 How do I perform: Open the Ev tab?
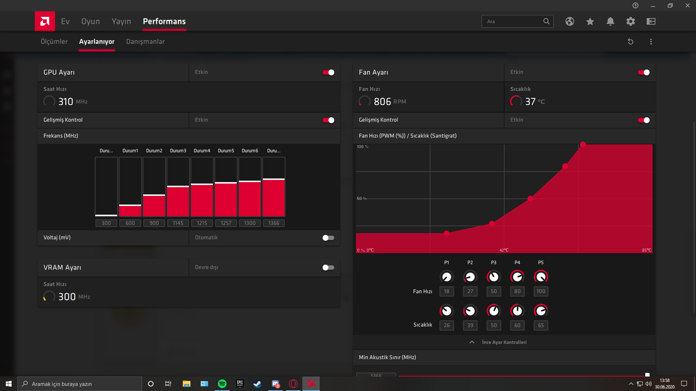pos(65,21)
